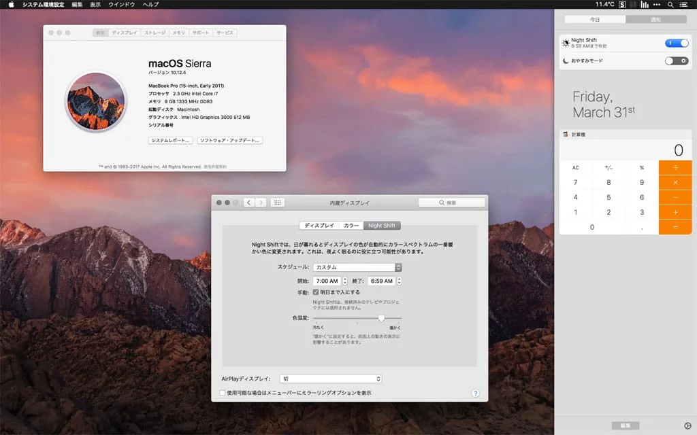Open the 使用許諾契約 license link
This screenshot has height=435, width=697.
215,167
